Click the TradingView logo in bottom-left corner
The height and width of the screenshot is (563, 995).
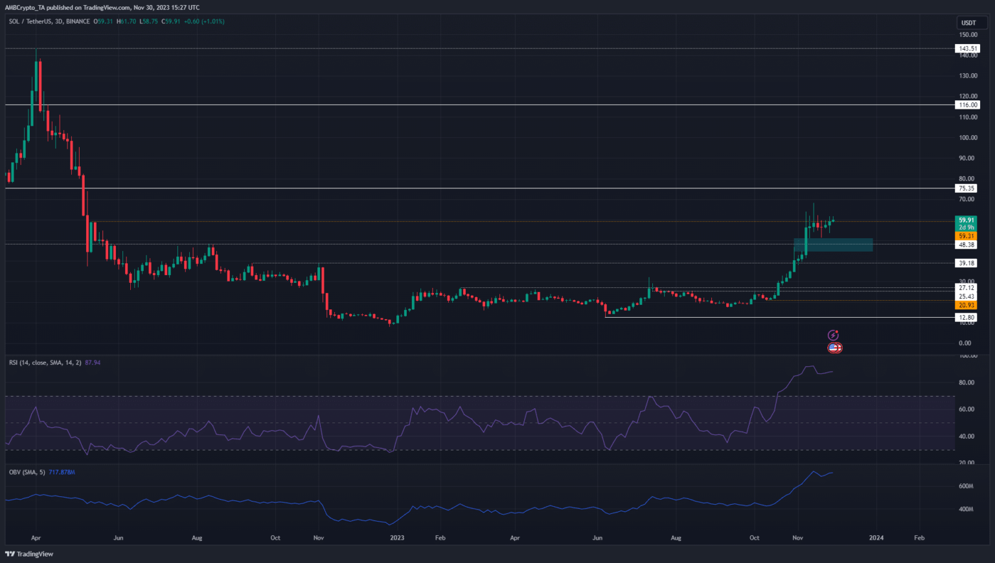click(29, 554)
